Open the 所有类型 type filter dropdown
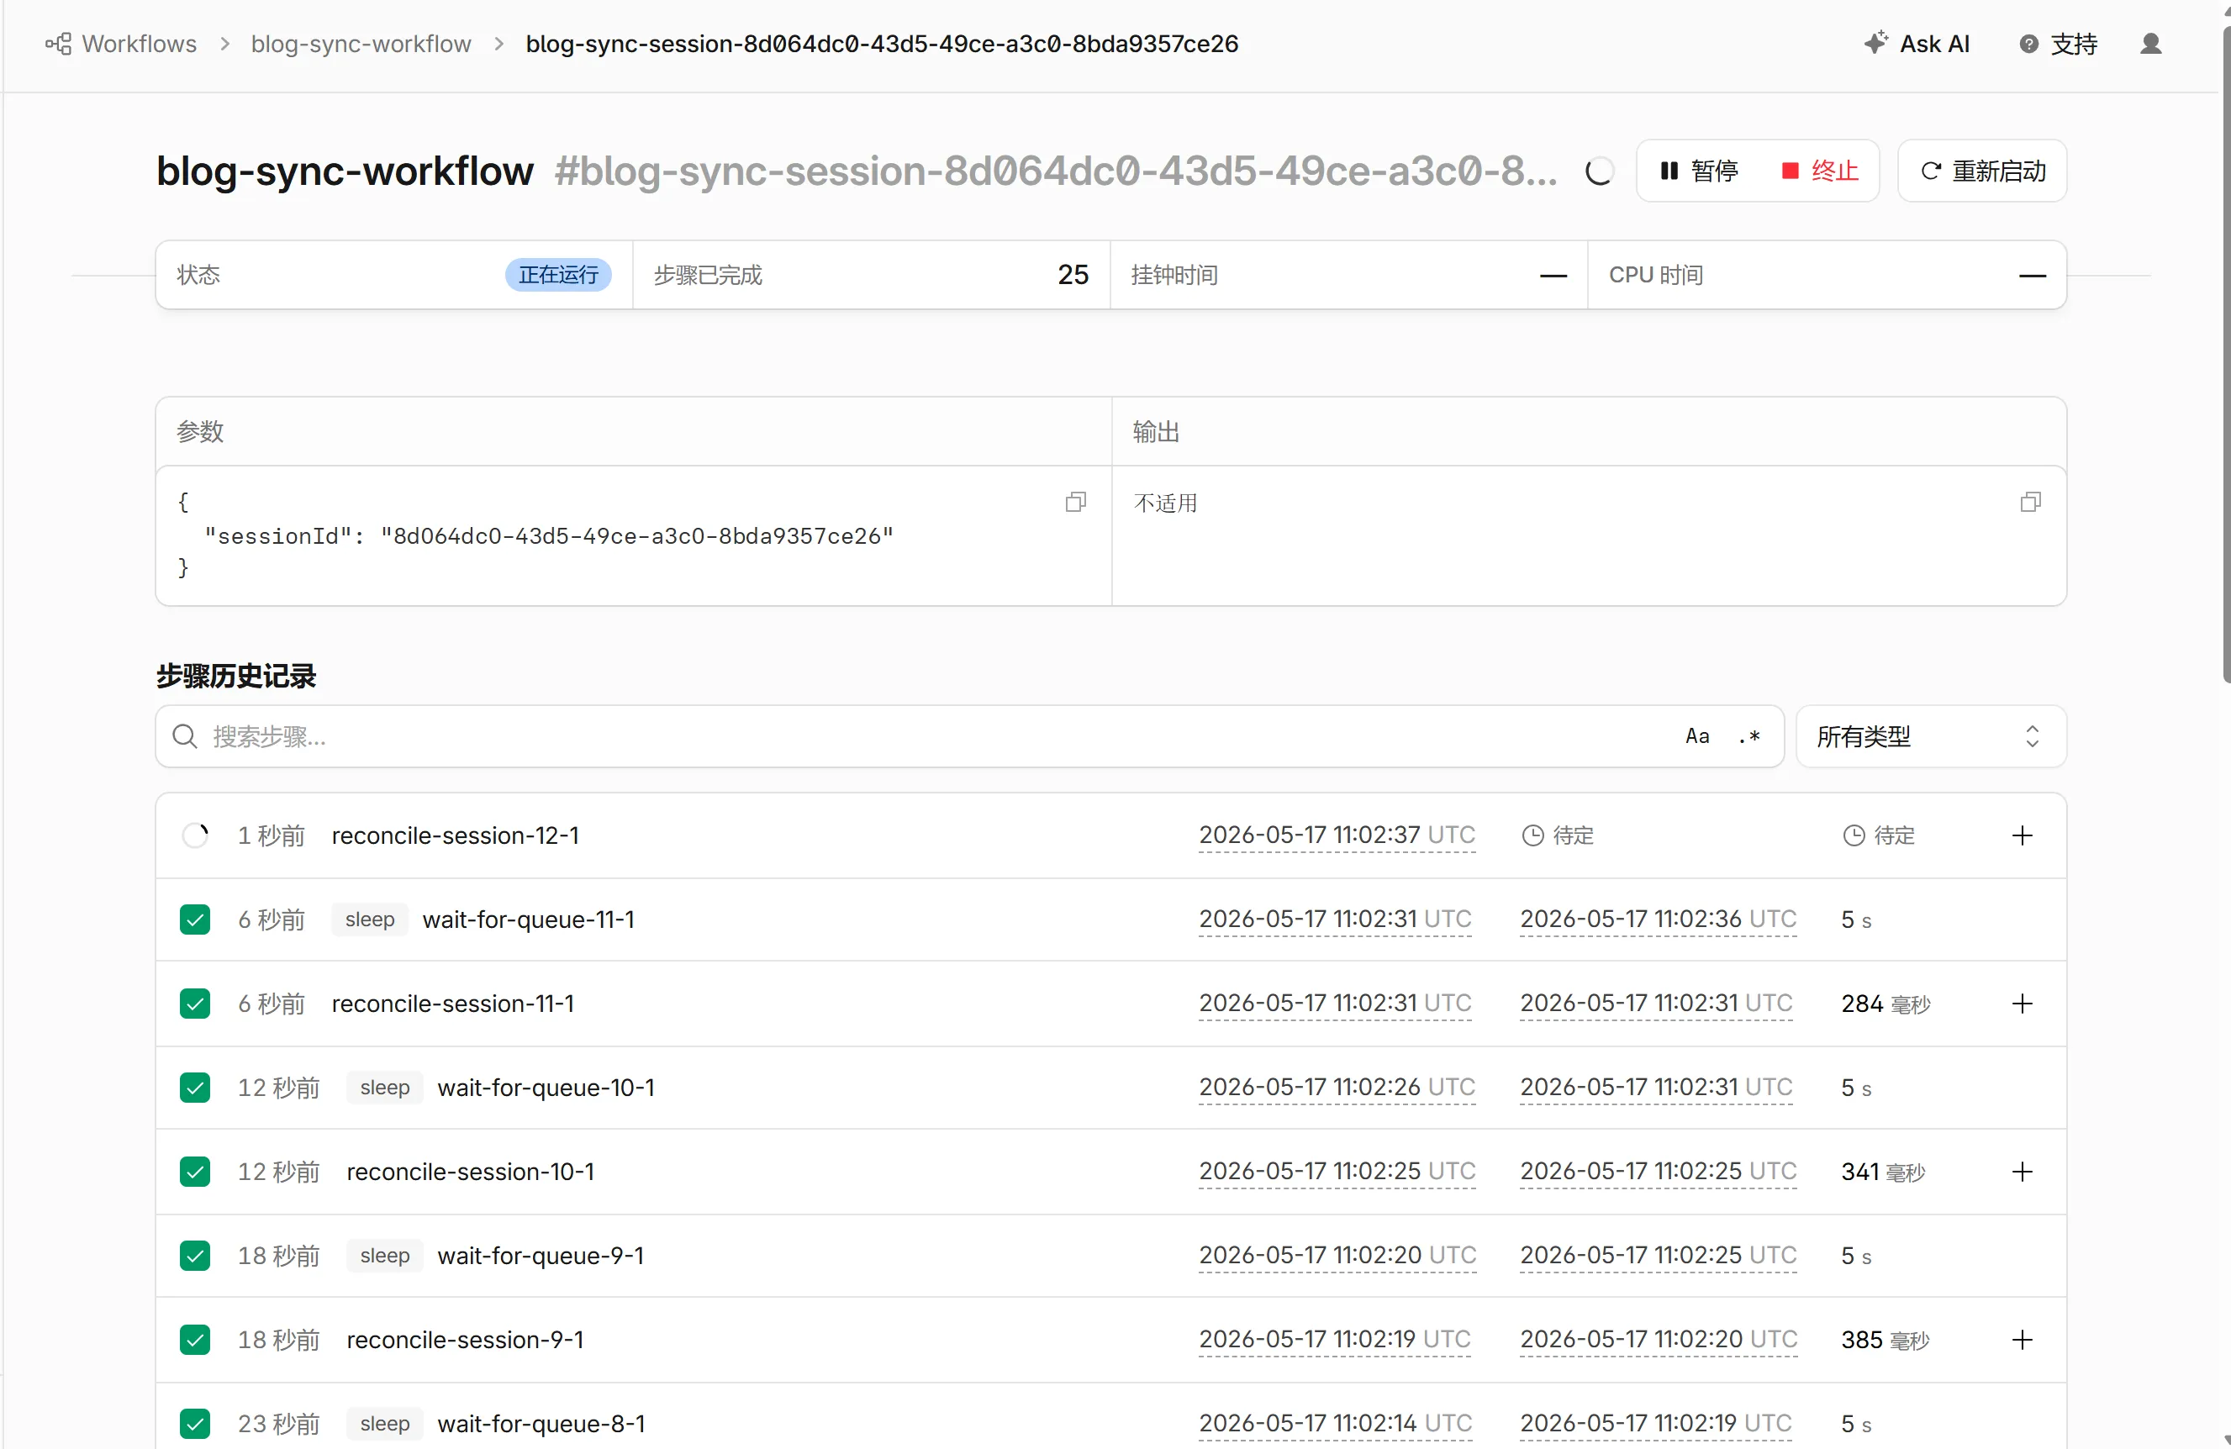The height and width of the screenshot is (1449, 2231). coord(1931,736)
